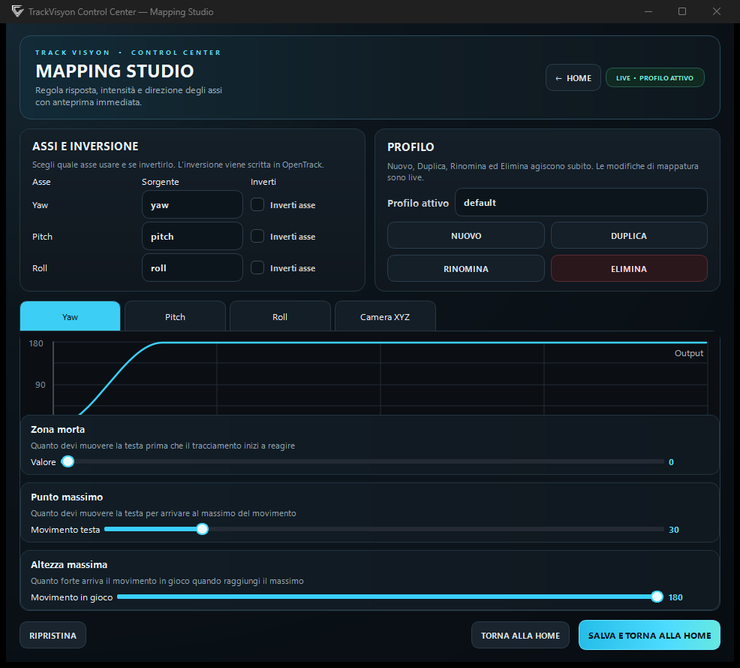The image size is (740, 668).
Task: Click the Movimento testa slider handle
Action: [202, 529]
